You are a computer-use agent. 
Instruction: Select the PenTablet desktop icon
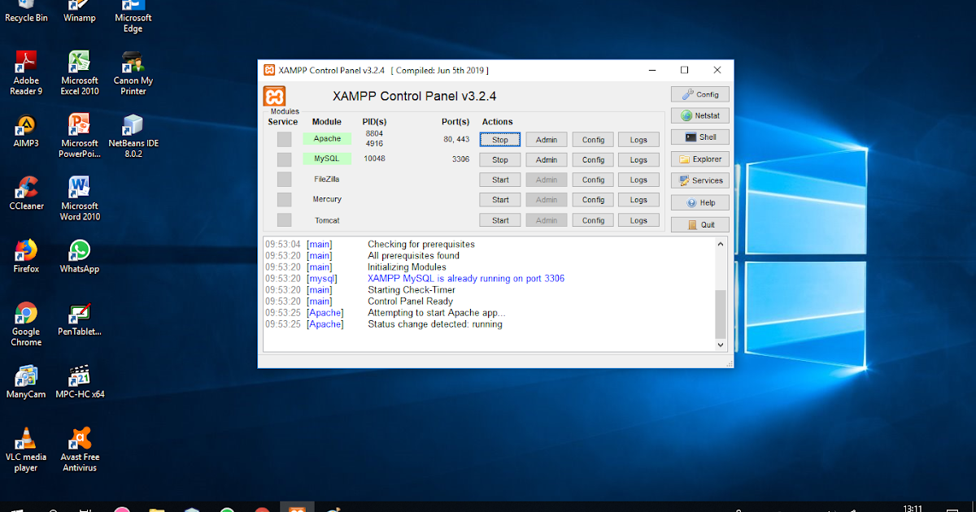80,319
